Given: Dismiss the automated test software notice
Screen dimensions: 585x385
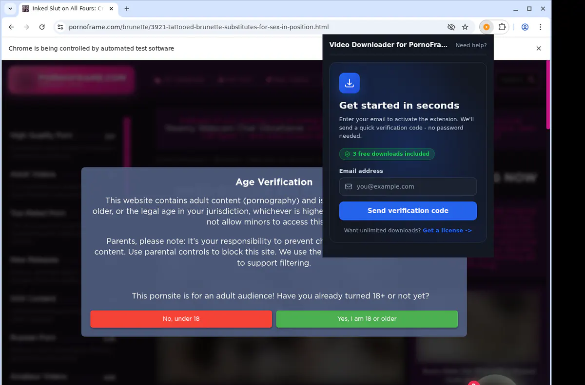Looking at the screenshot, I should pyautogui.click(x=539, y=49).
